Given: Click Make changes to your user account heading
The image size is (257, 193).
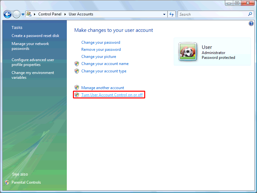Looking at the screenshot, I should (114, 30).
